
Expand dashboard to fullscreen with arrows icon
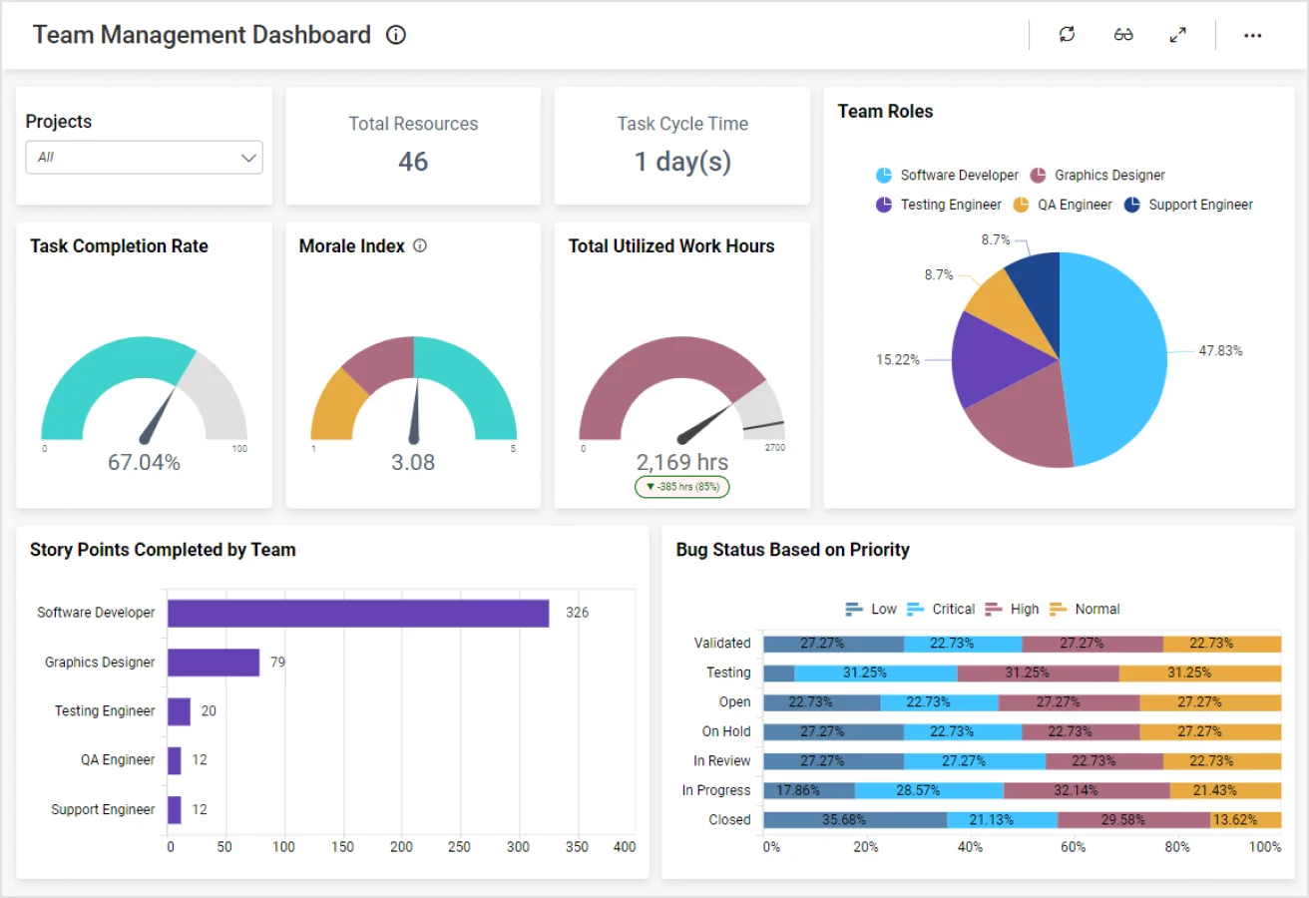pyautogui.click(x=1178, y=35)
